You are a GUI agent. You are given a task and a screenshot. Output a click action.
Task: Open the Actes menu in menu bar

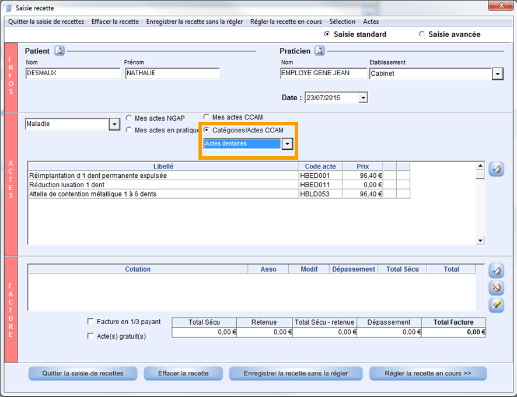click(x=371, y=22)
